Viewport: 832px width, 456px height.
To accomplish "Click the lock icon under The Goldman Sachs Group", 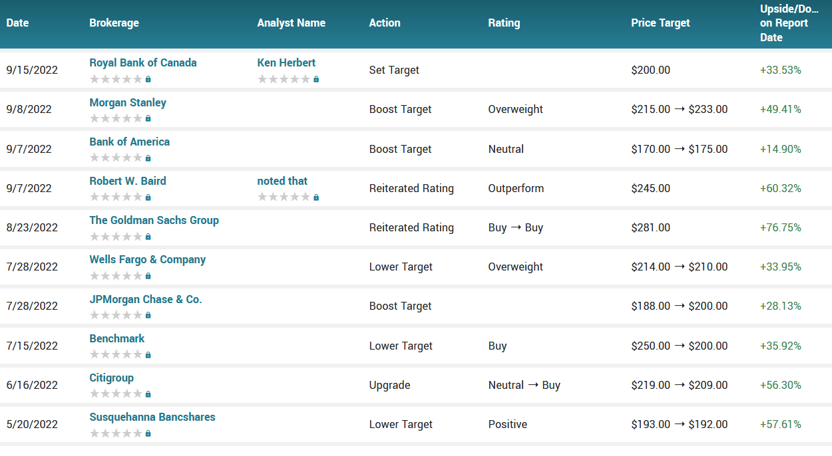I will (148, 237).
